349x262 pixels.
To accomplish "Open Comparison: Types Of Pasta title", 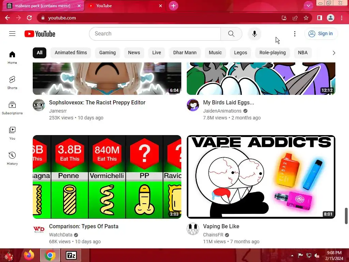I will coord(84,227).
